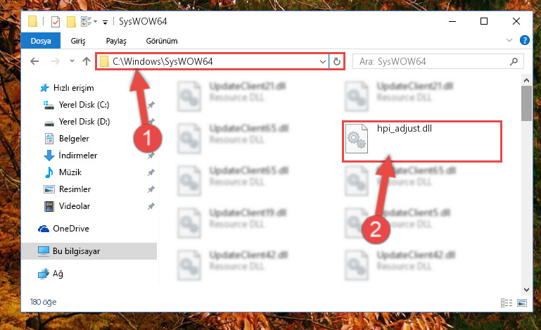Open the recent locations dropdown arrow

click(72, 61)
